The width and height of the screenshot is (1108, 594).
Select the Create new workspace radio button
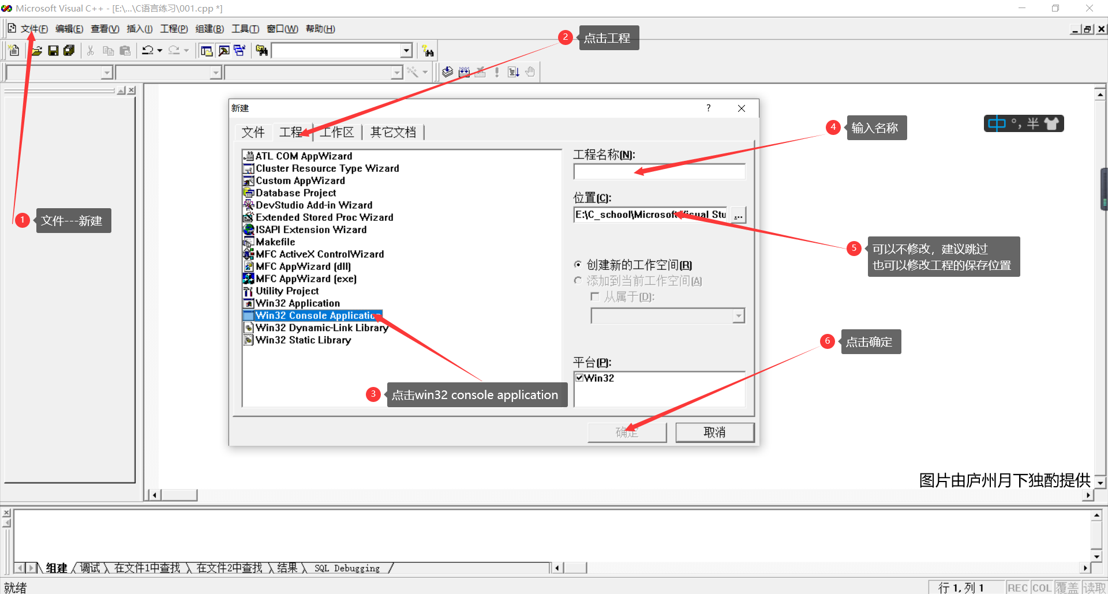(578, 265)
